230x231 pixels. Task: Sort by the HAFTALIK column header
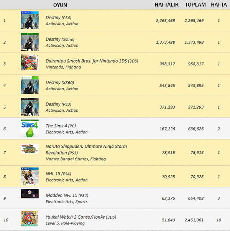166,5
